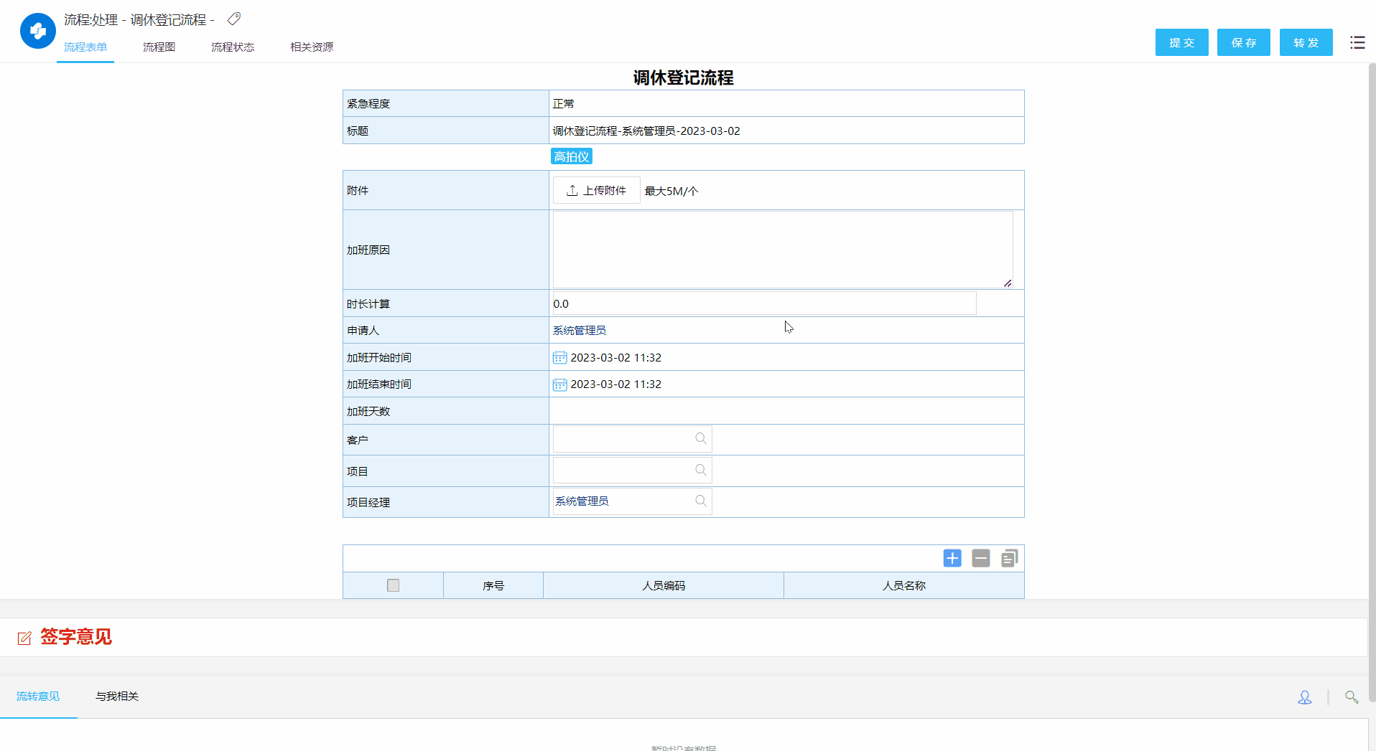Click the form title 调休登记流程
The height and width of the screenshot is (751, 1376).
click(683, 77)
